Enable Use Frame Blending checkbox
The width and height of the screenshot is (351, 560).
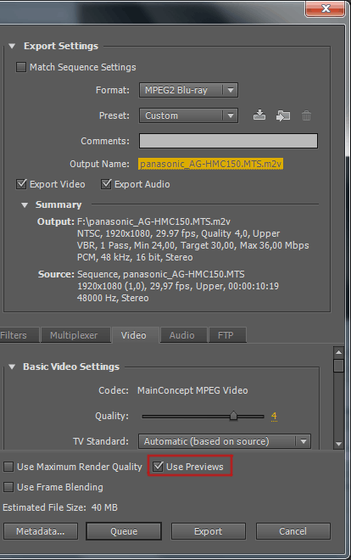pyautogui.click(x=8, y=487)
